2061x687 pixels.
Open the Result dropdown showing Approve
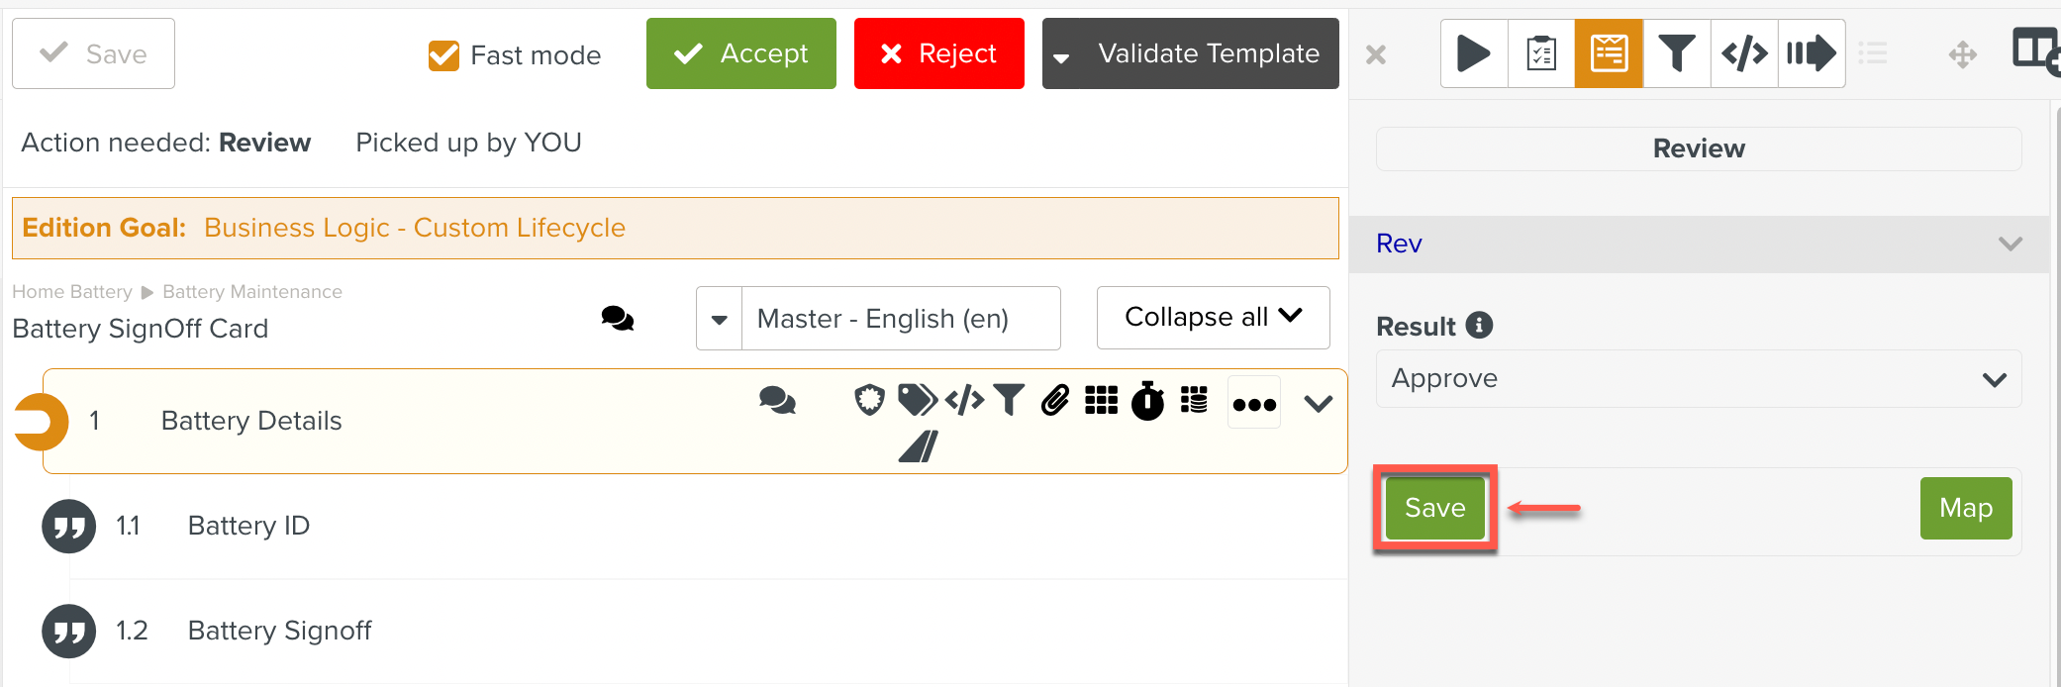(1698, 379)
